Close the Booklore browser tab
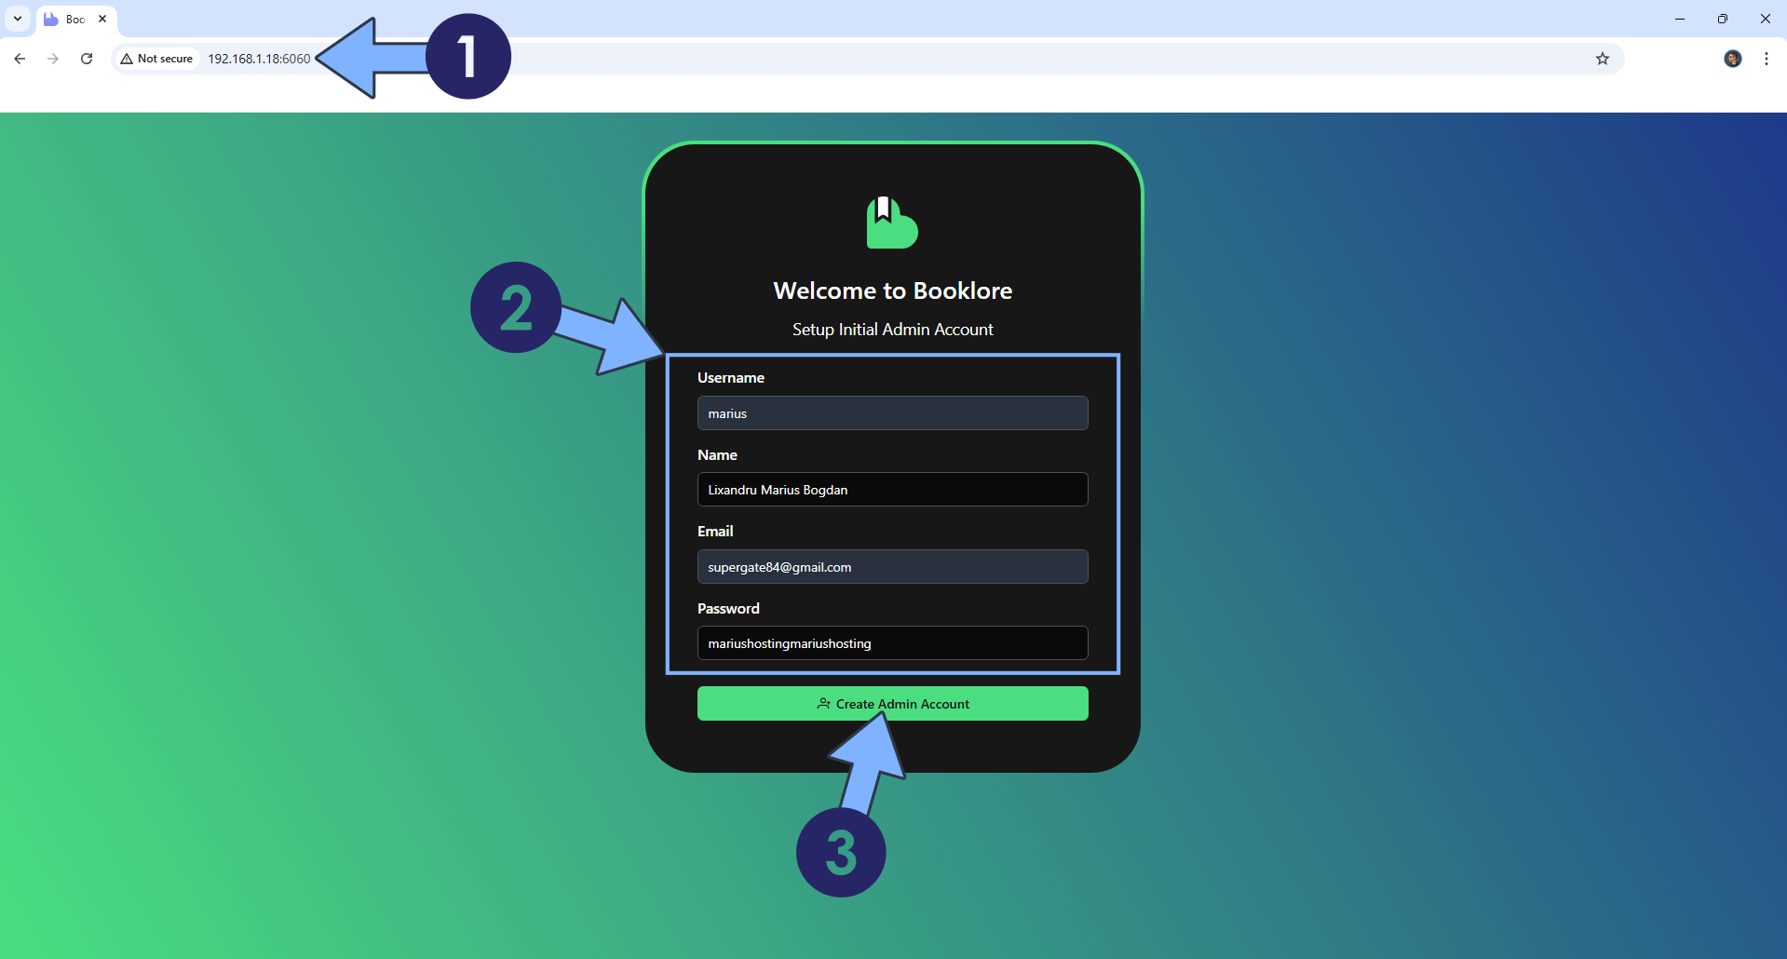The image size is (1787, 959). 102,19
